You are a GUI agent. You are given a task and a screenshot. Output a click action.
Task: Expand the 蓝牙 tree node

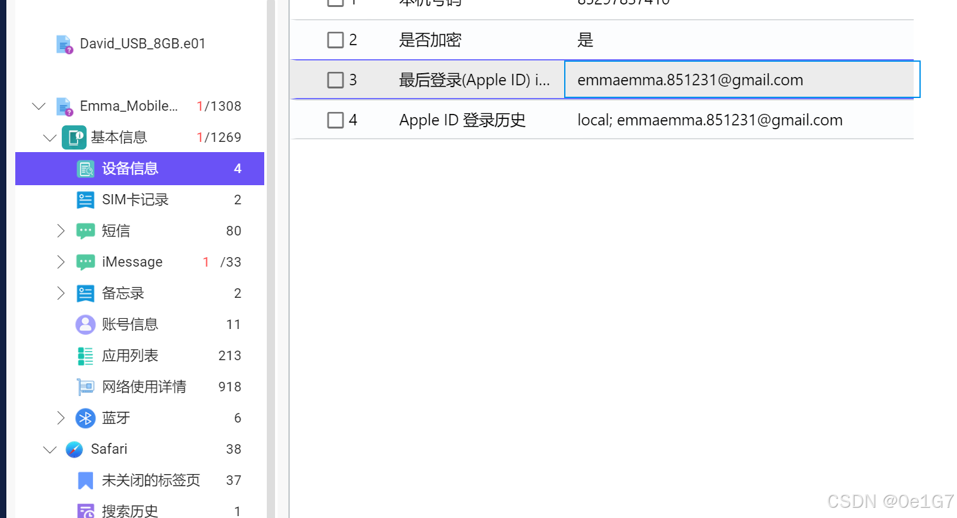pyautogui.click(x=60, y=418)
